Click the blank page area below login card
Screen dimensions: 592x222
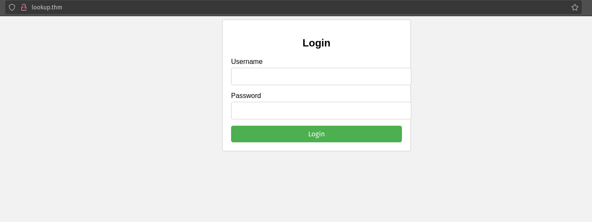click(x=316, y=187)
